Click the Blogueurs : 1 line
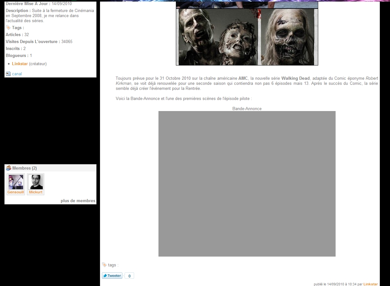This screenshot has width=390, height=286. 19,55
